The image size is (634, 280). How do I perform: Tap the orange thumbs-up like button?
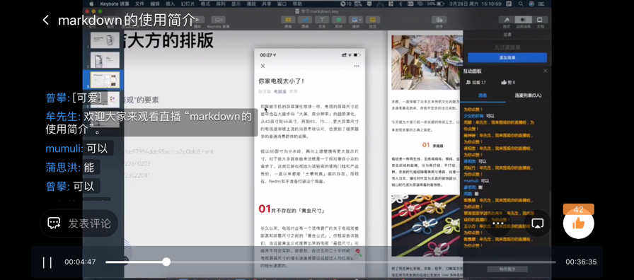(579, 223)
